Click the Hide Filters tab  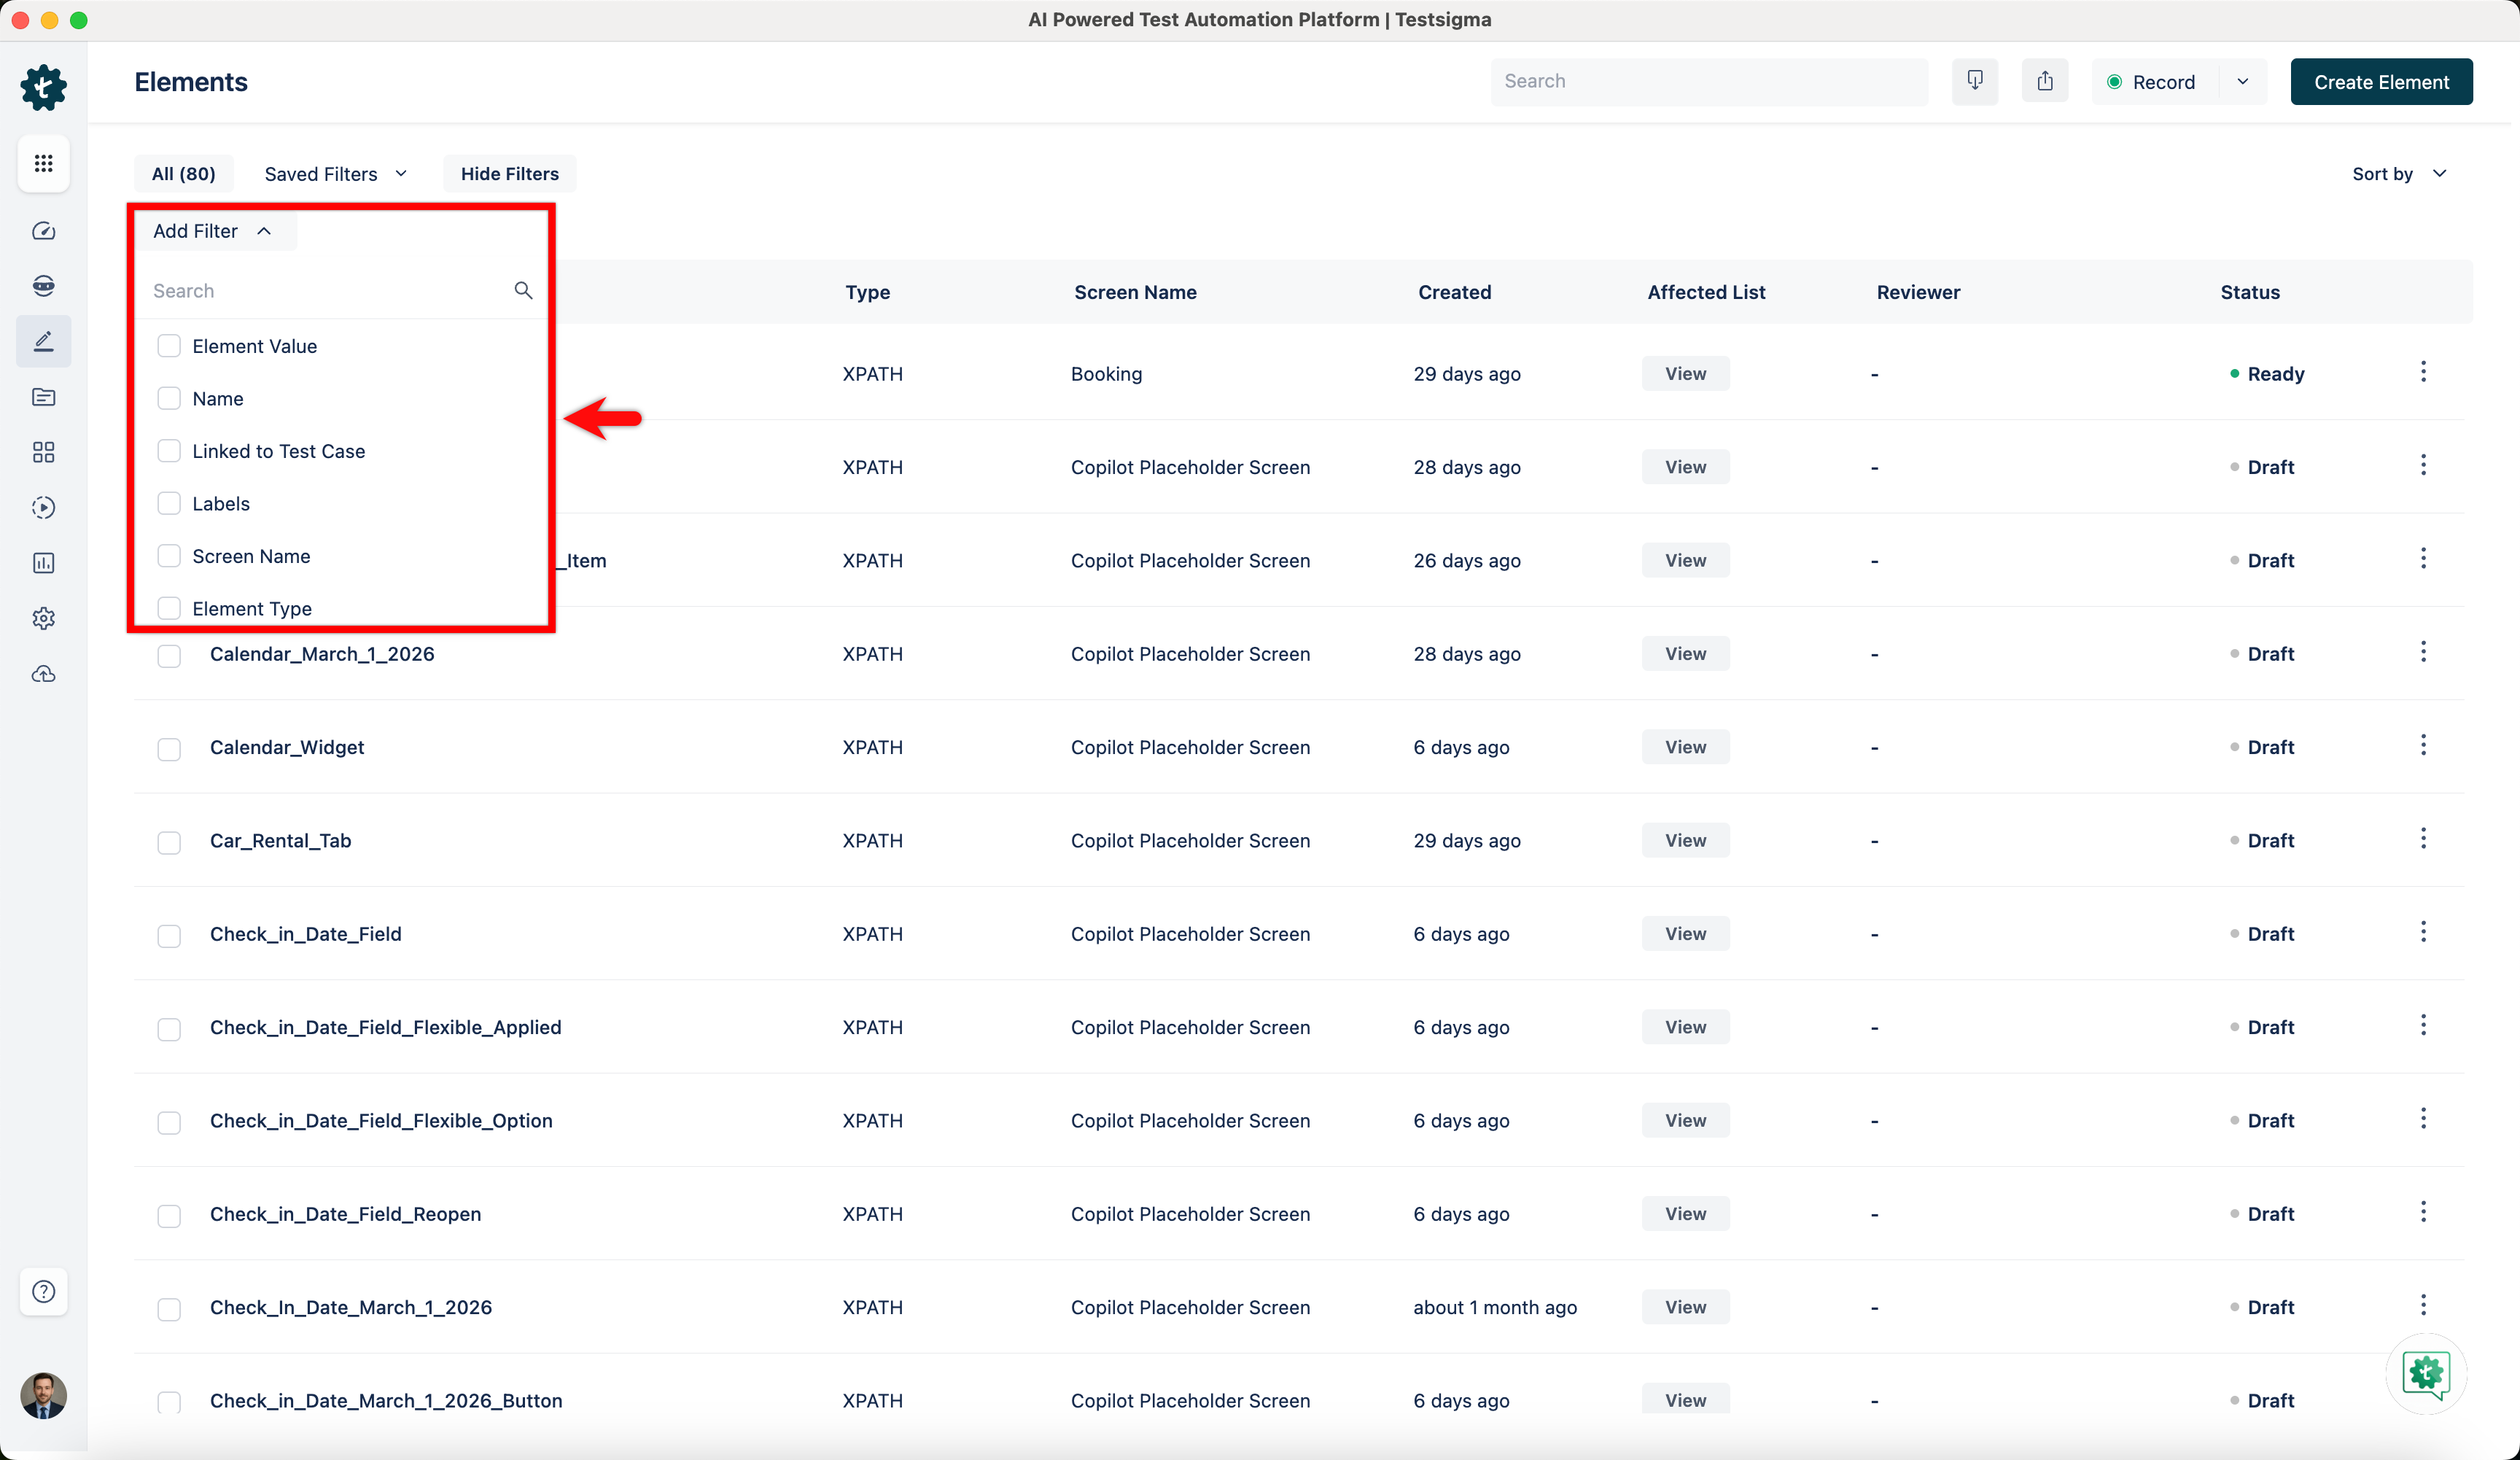(x=509, y=174)
